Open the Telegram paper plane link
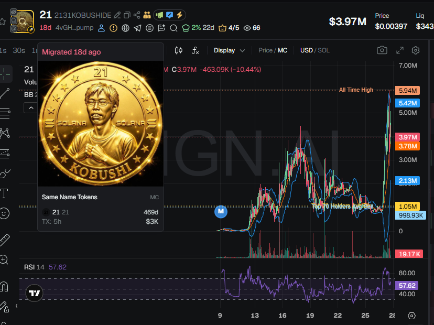The image size is (434, 325). [x=137, y=28]
